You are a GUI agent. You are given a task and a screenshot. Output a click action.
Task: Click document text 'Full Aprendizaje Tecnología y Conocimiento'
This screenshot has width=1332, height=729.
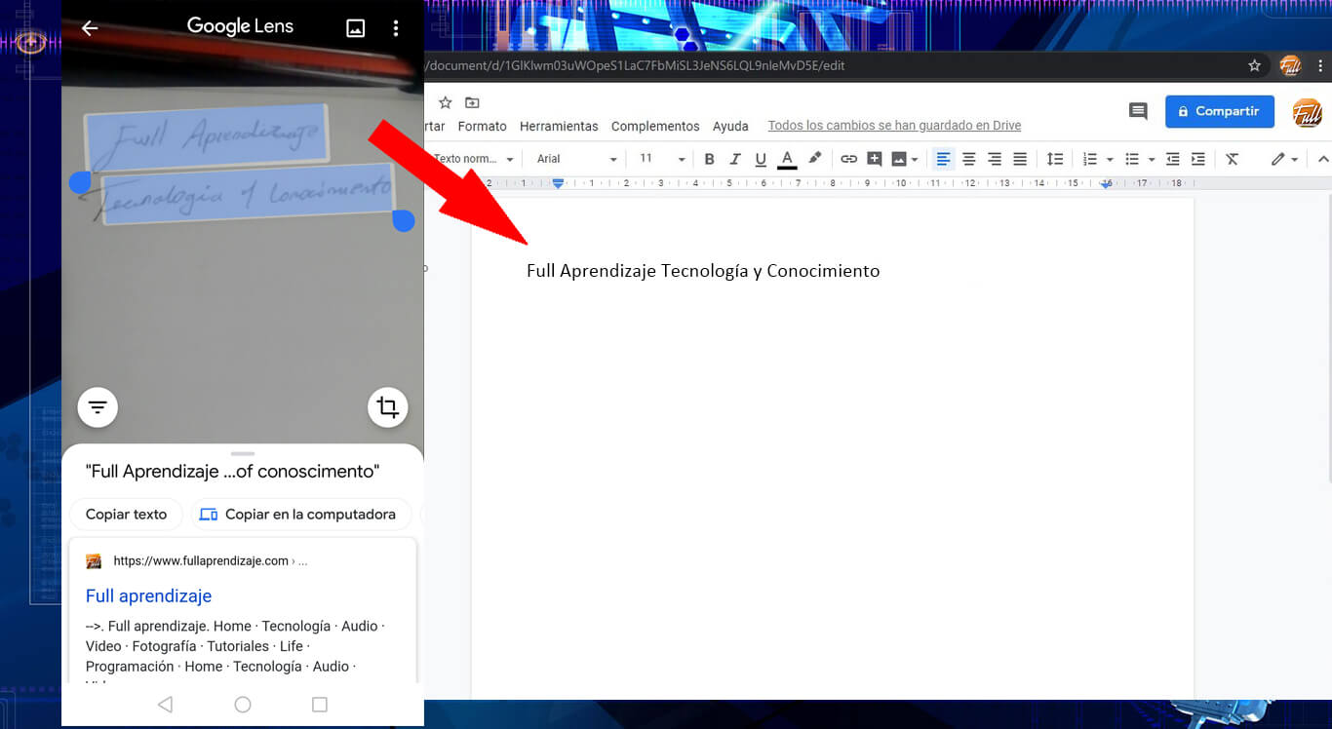click(703, 271)
